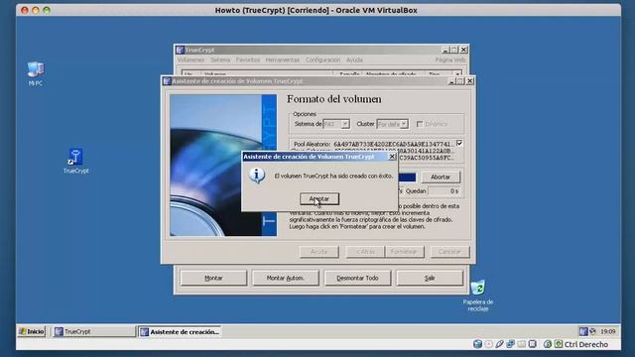Click Montar Autom. in TrueCrypt window
The height and width of the screenshot is (357, 635).
click(286, 278)
